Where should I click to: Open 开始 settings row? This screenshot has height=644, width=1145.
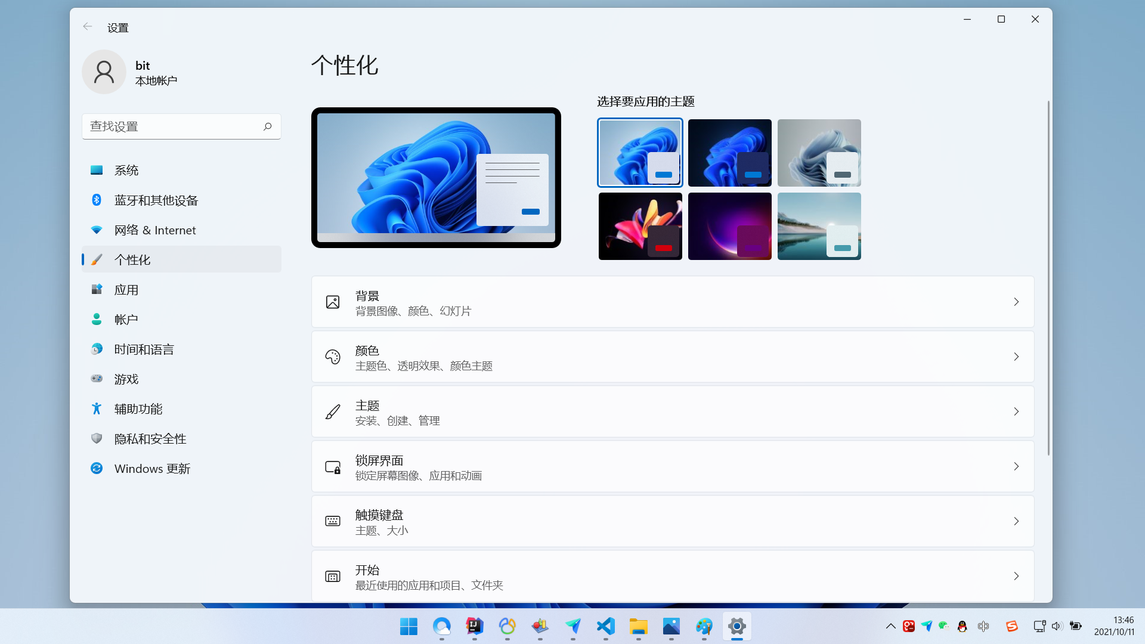[673, 576]
